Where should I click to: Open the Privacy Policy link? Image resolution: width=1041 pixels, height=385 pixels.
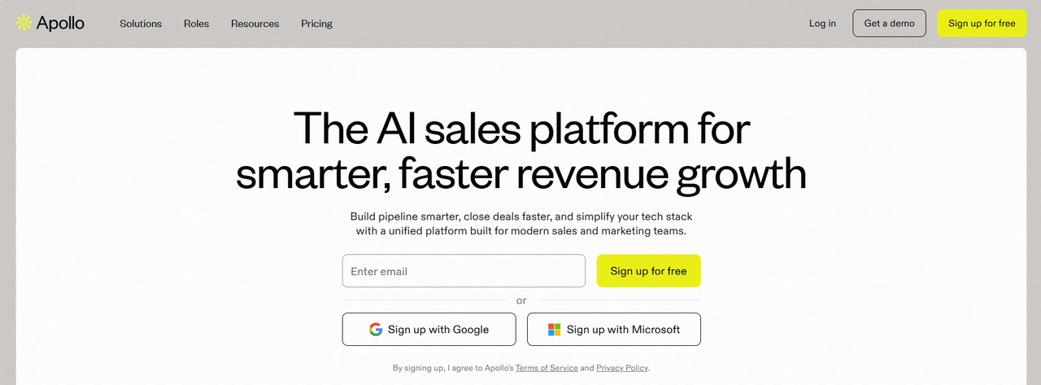click(622, 368)
